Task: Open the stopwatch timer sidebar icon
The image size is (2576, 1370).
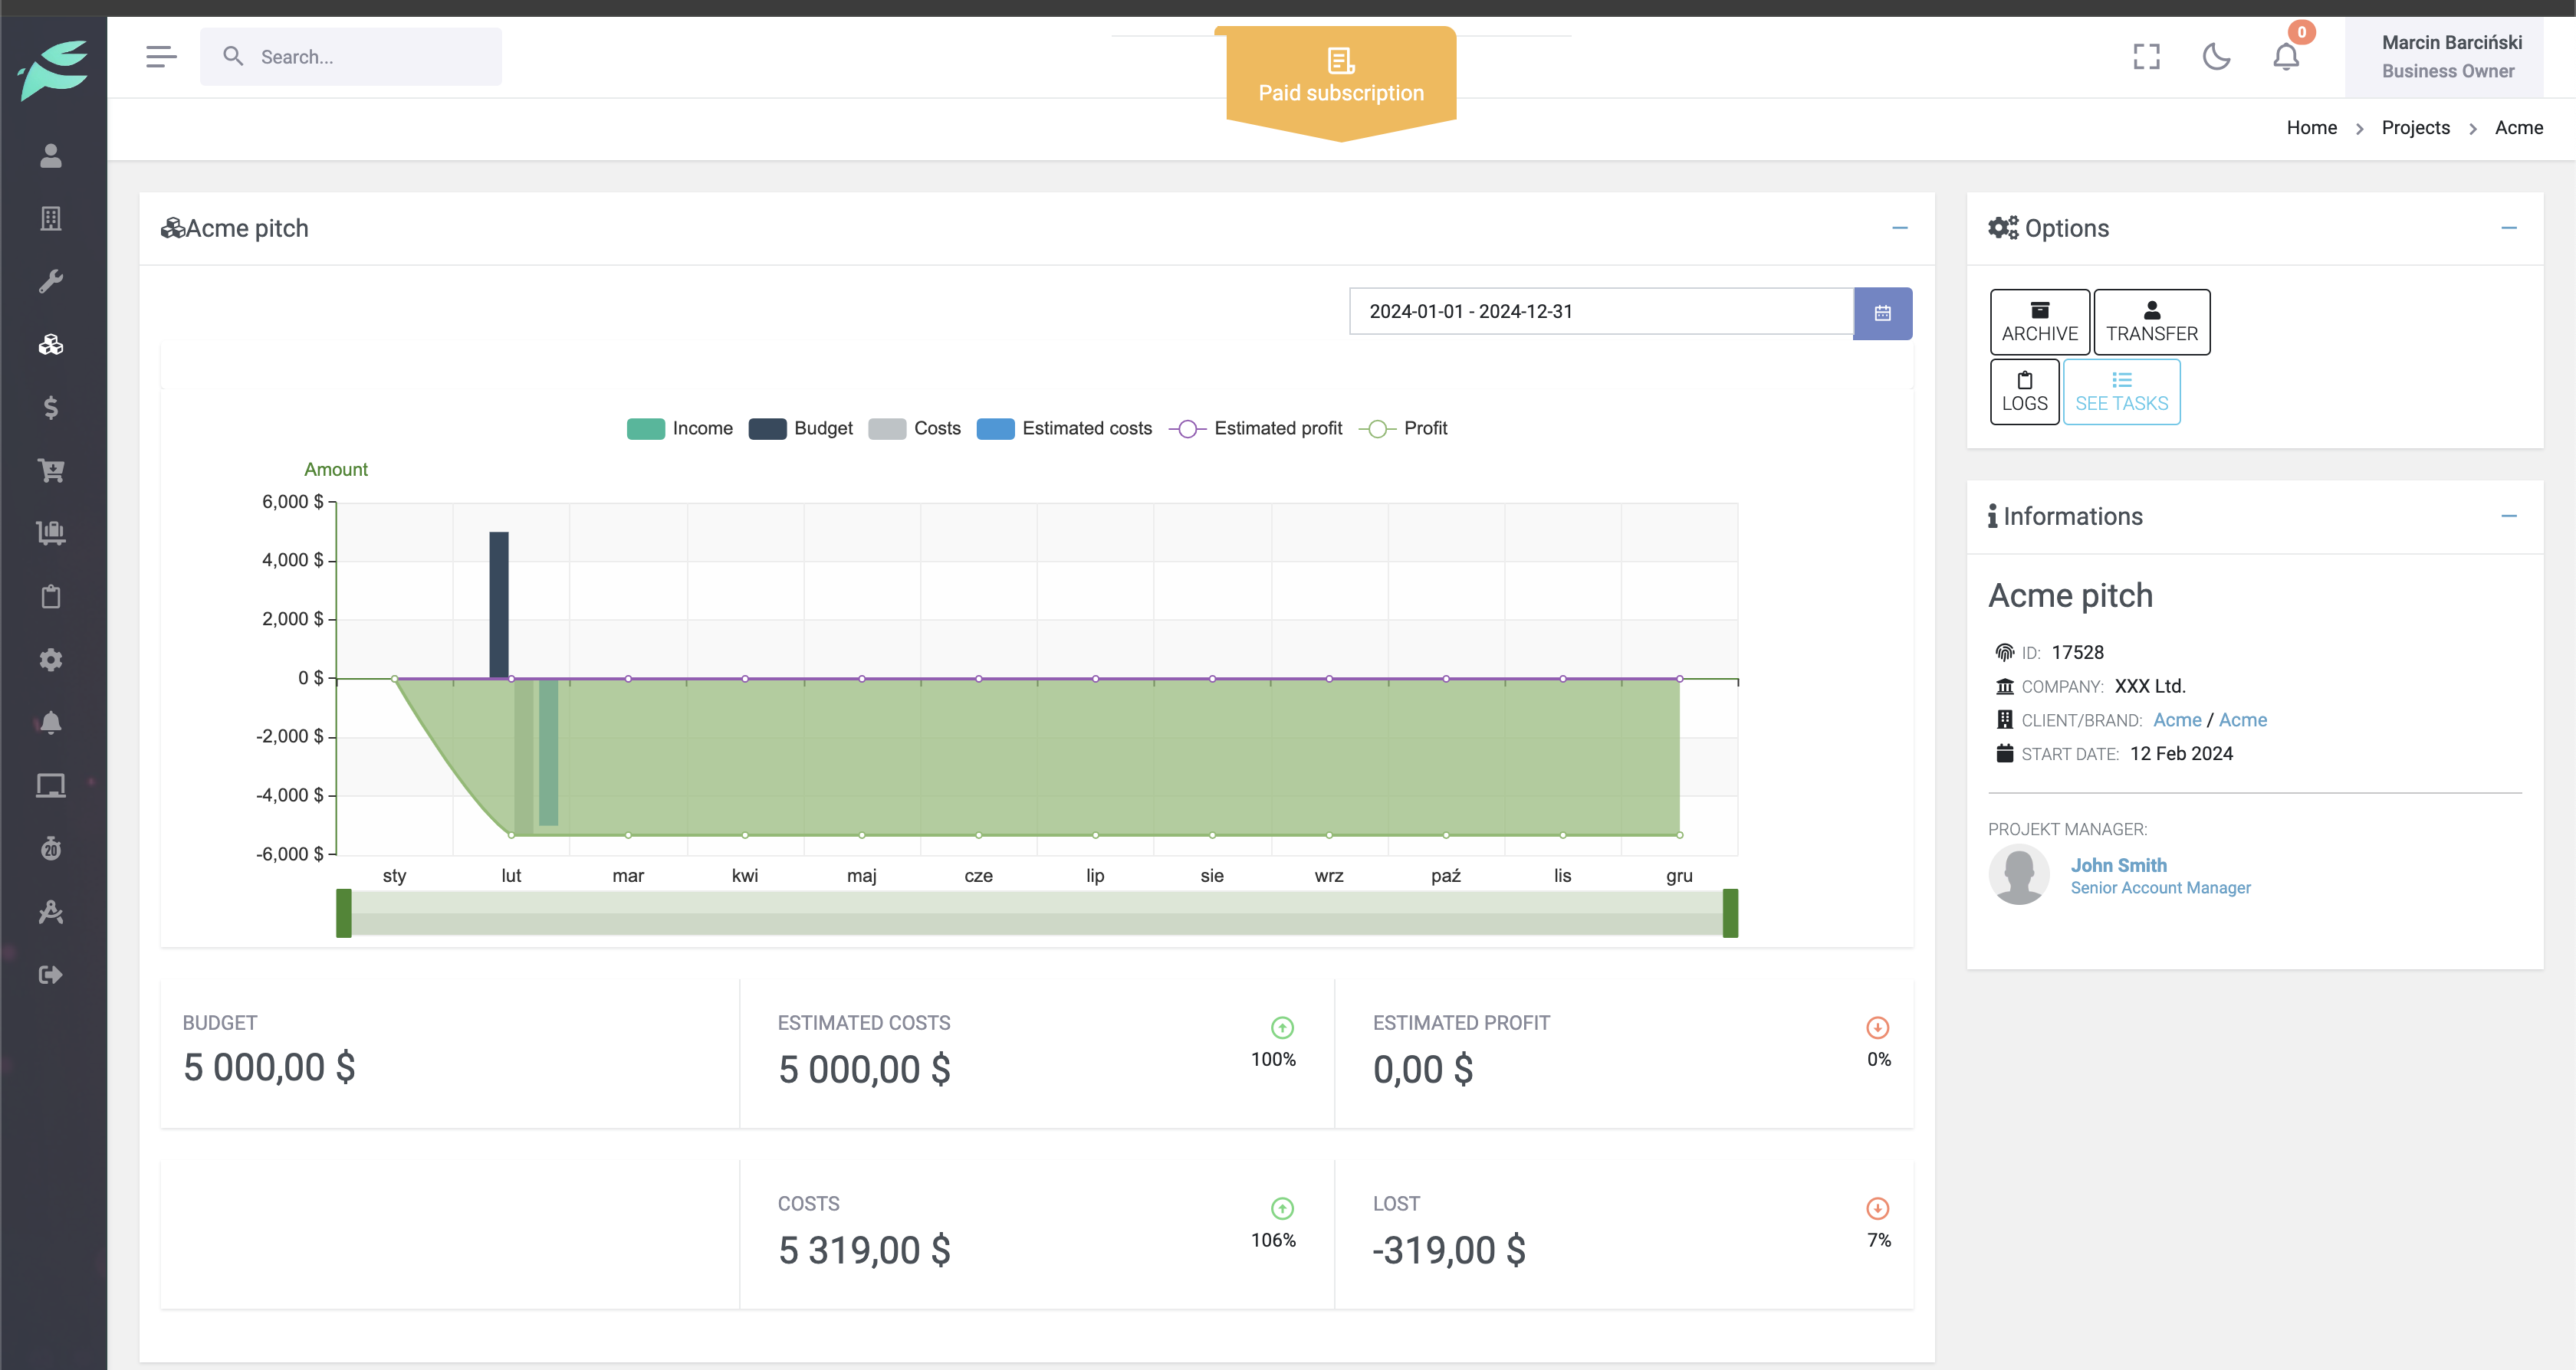Action: (51, 848)
